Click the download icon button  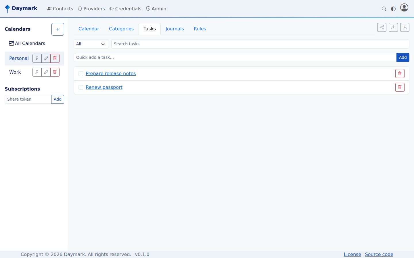click(405, 28)
